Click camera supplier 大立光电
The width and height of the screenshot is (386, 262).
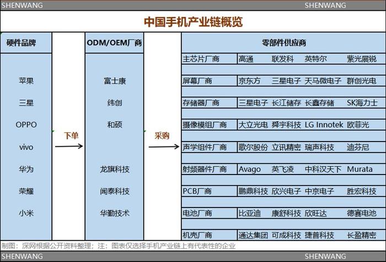point(253,125)
